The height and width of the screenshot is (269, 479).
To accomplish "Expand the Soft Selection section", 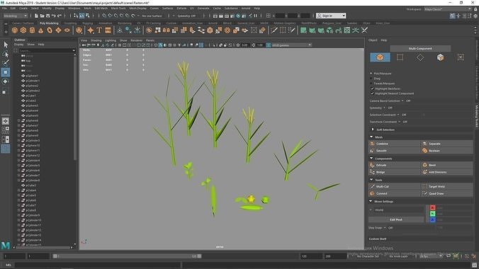I will pyautogui.click(x=373, y=130).
